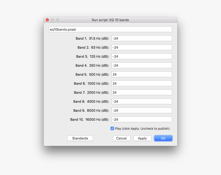Uncheck the Play checkbox
The image size is (221, 175).
click(x=112, y=128)
